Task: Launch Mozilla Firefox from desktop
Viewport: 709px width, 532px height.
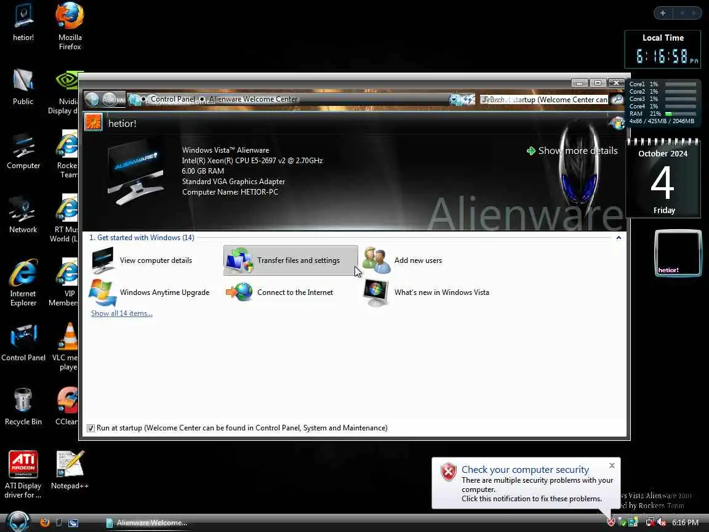Action: pos(70,26)
